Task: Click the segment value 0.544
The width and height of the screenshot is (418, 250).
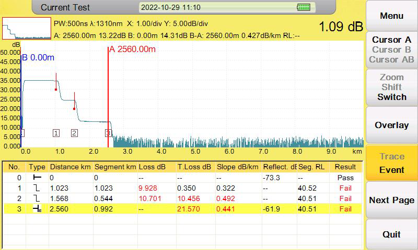Action: tap(103, 198)
